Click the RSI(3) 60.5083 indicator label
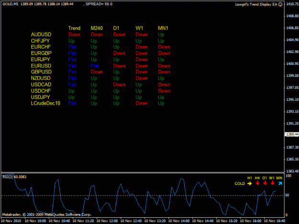299x224 pixels. pos(14,177)
